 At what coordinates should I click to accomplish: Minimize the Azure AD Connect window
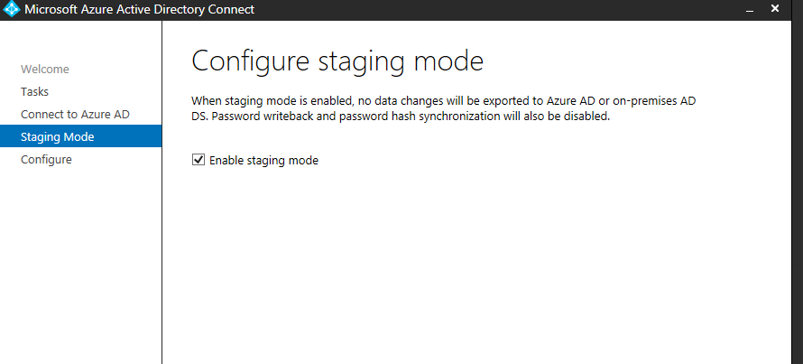click(x=750, y=10)
